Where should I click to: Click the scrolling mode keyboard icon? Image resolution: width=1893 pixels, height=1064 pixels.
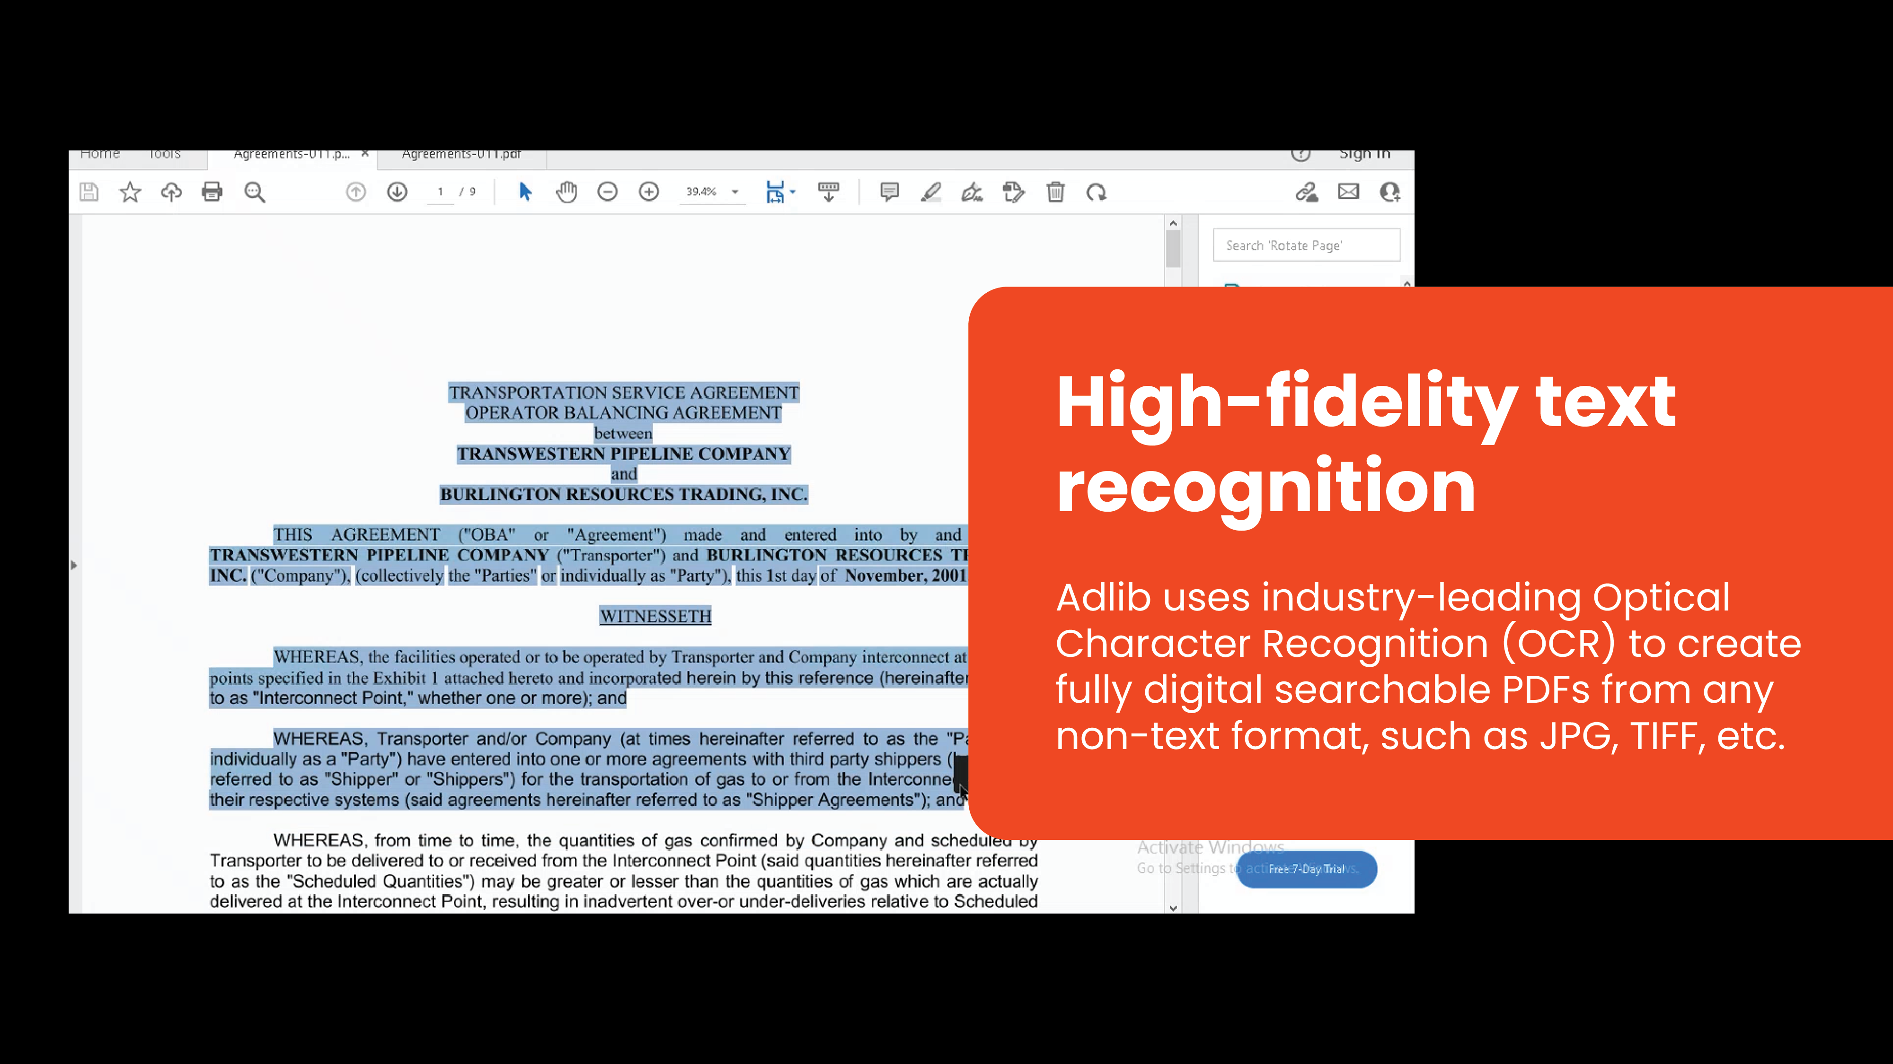click(x=829, y=192)
